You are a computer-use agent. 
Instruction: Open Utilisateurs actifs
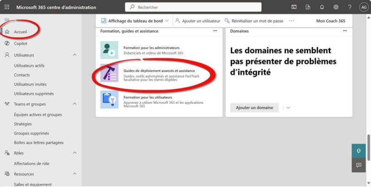coord(29,65)
